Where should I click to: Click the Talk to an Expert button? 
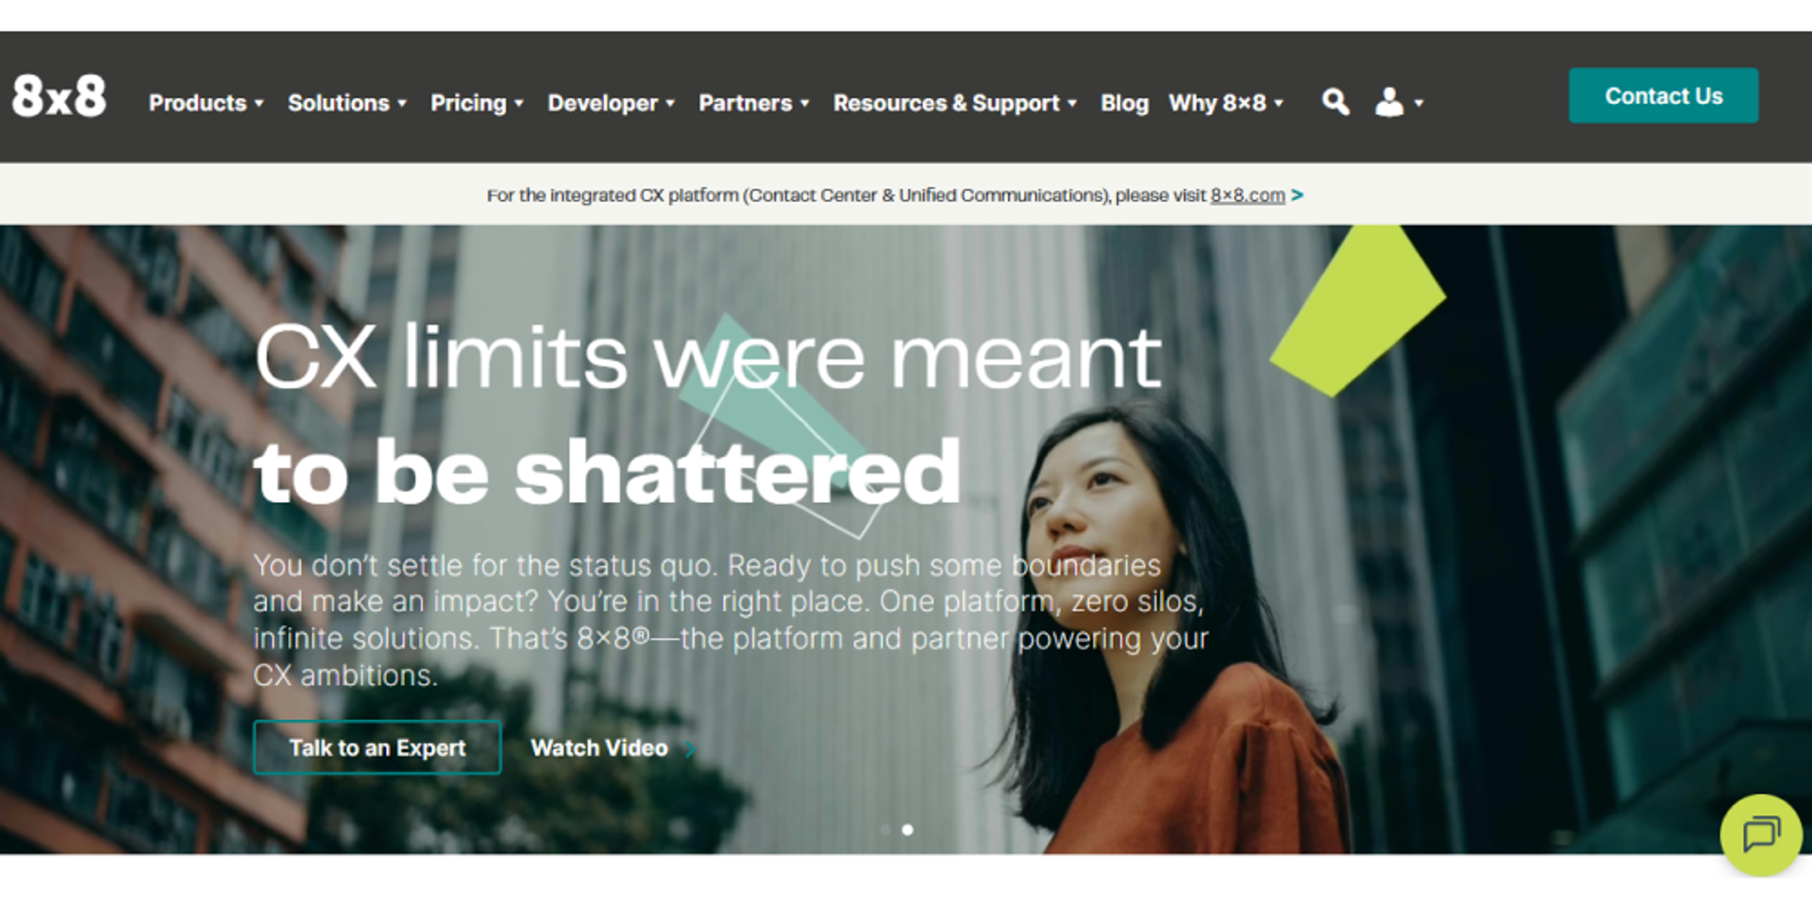(377, 747)
